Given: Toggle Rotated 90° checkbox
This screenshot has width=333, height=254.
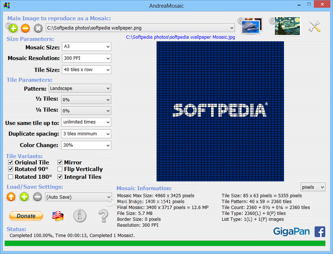Looking at the screenshot, I should pos(11,169).
